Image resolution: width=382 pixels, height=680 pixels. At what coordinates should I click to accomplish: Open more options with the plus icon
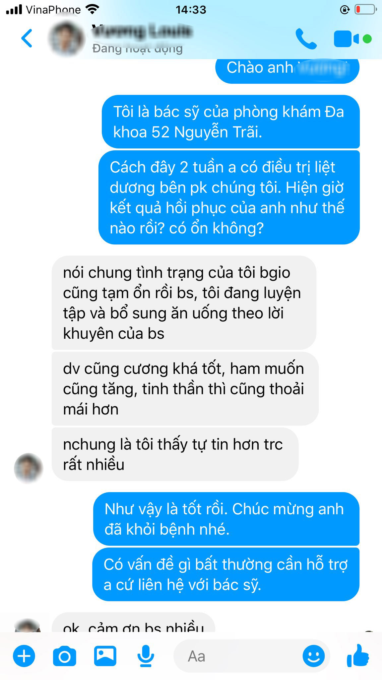[x=24, y=656]
